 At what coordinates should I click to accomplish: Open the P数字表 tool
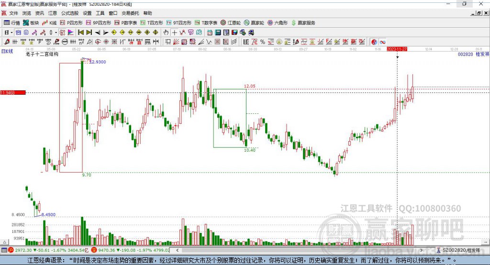coord(125,23)
